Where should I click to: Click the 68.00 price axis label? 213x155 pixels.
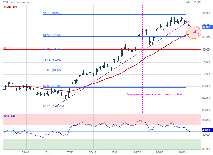point(206,86)
